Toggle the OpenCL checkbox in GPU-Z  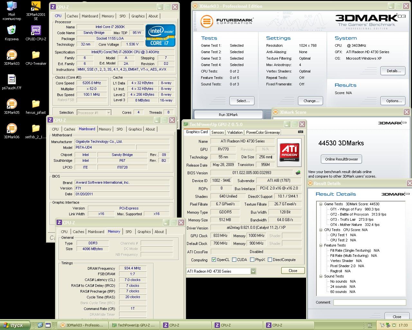(x=214, y=260)
